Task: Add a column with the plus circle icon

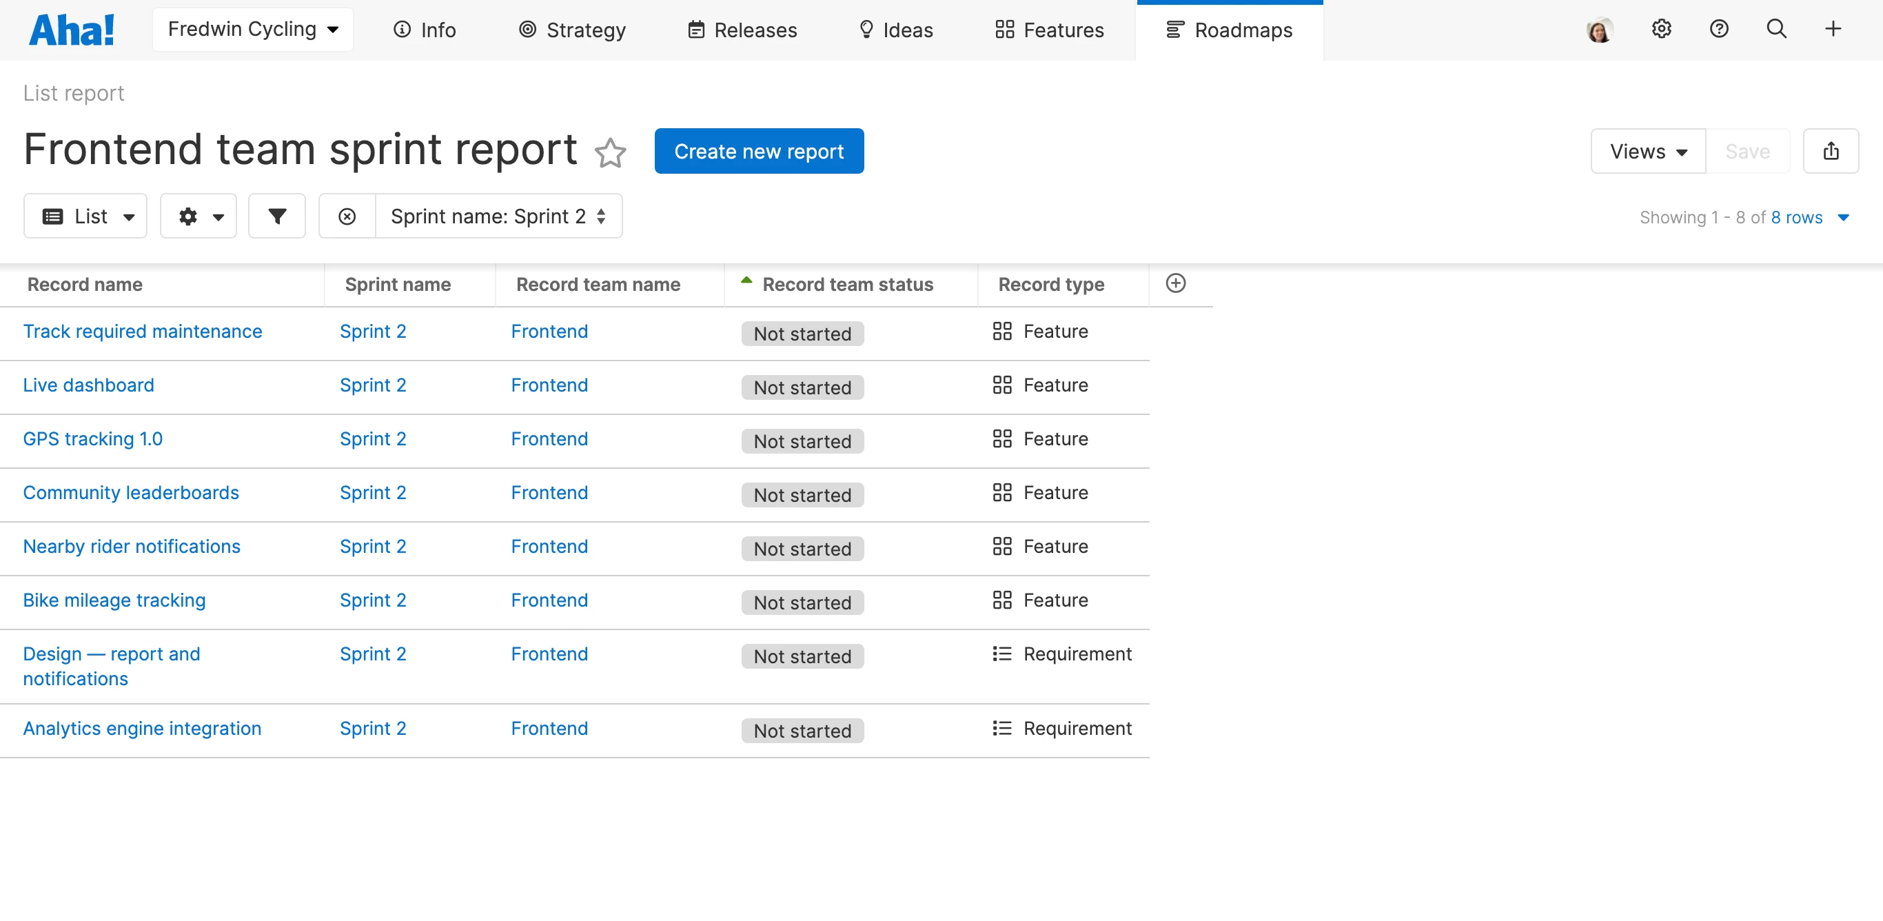Action: pyautogui.click(x=1174, y=283)
